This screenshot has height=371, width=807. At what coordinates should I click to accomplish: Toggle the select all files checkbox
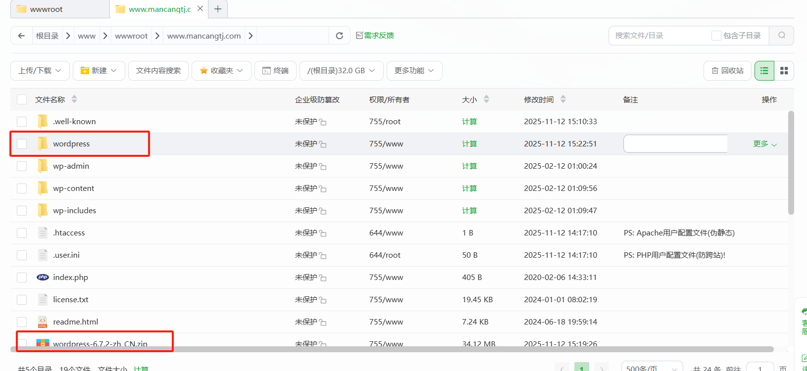(x=22, y=99)
